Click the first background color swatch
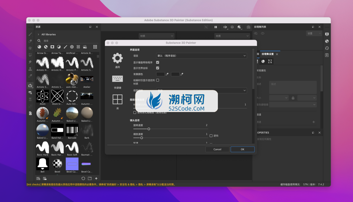 point(161,74)
